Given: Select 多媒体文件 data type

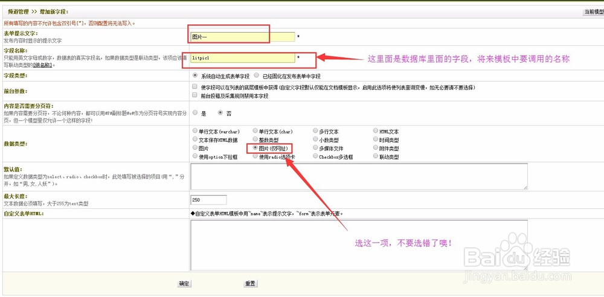Looking at the screenshot, I should coord(315,148).
